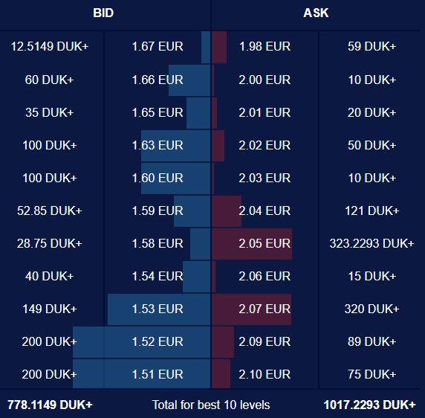Click the 2.10 EUR ask price
Screen dimensions: 425x418
(x=265, y=375)
